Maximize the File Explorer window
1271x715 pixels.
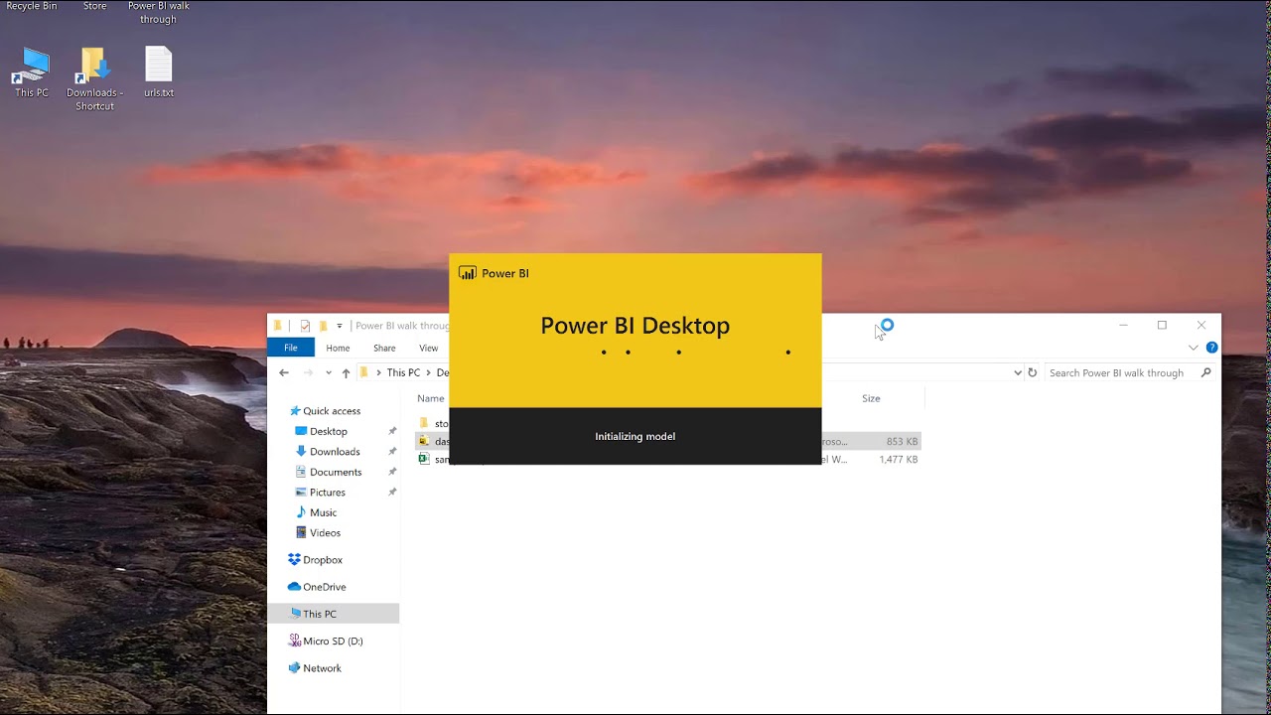[1162, 325]
